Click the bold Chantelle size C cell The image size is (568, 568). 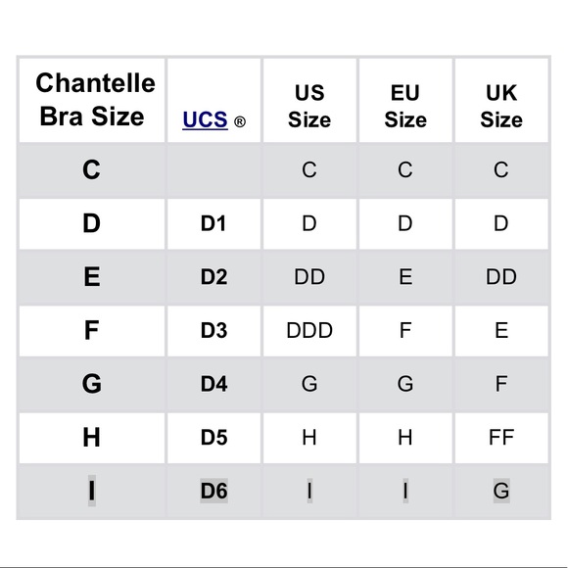click(91, 169)
